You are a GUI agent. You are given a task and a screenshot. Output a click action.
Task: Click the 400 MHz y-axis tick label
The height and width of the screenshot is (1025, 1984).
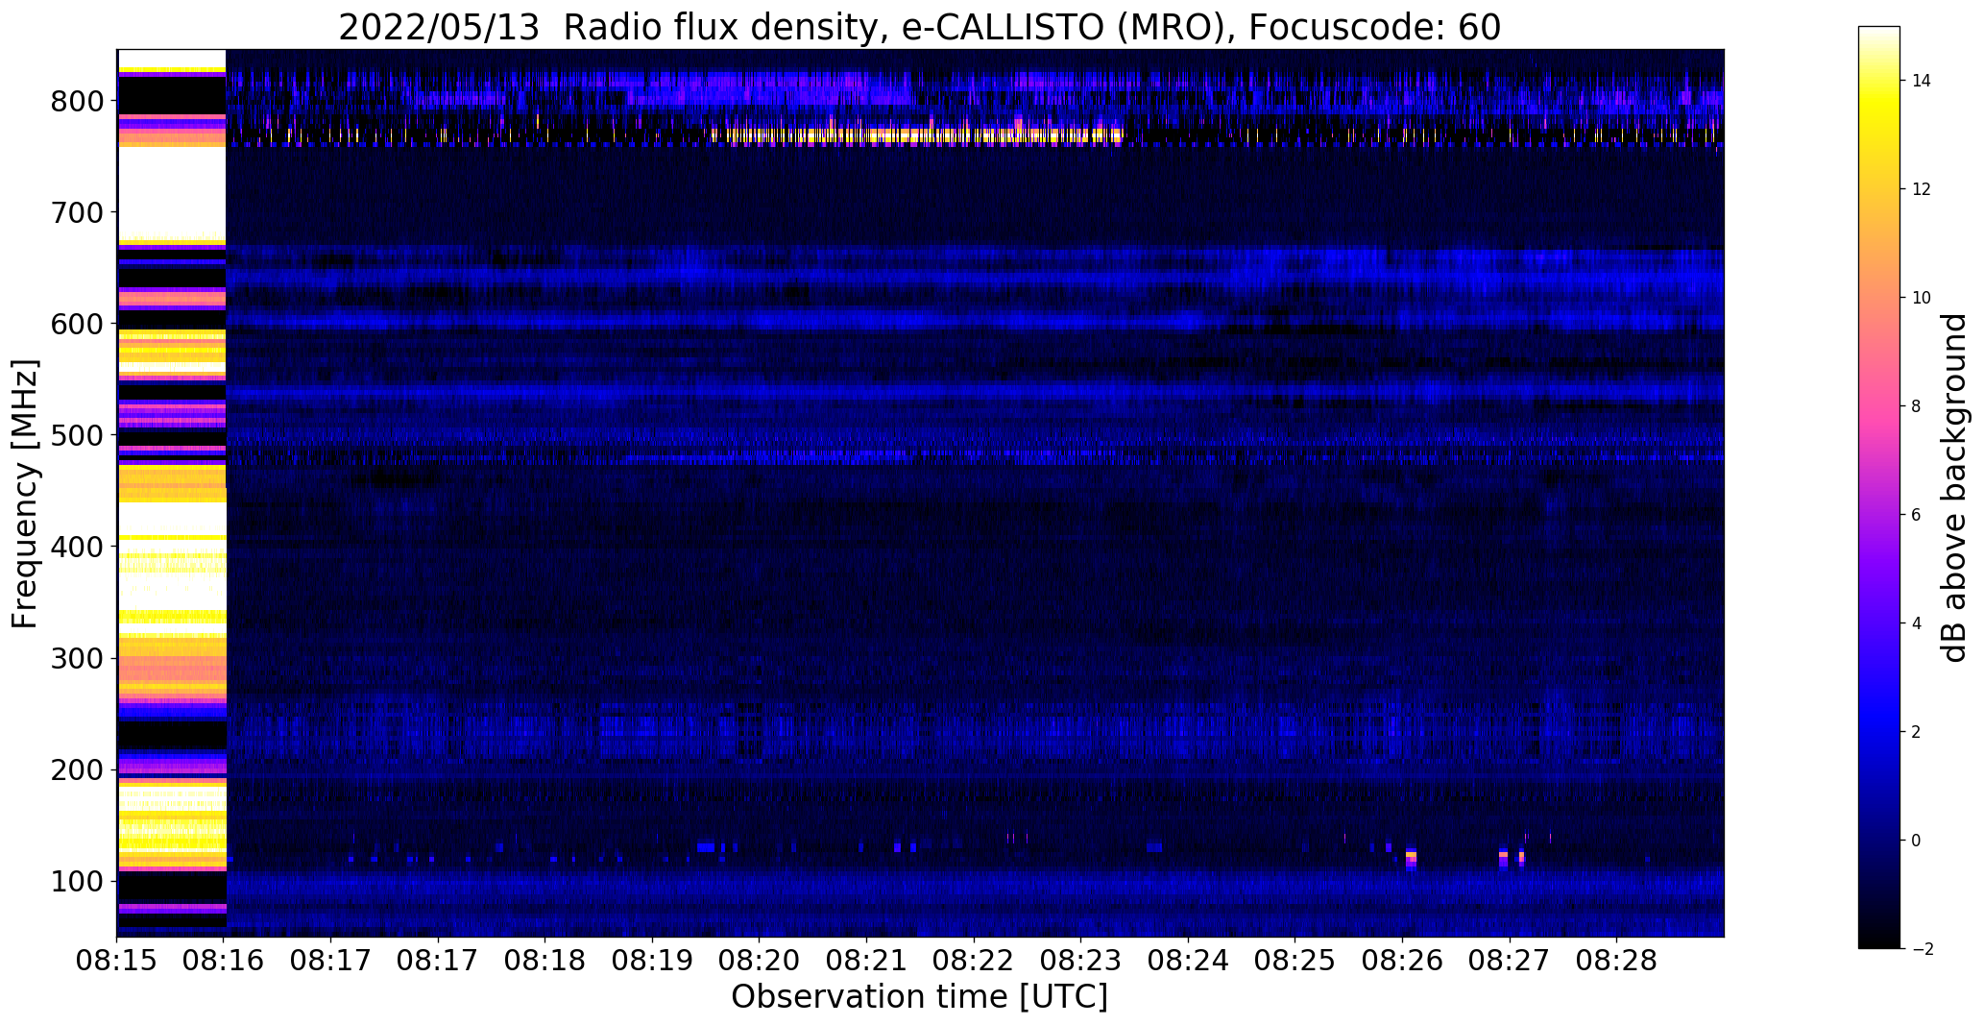(x=77, y=547)
